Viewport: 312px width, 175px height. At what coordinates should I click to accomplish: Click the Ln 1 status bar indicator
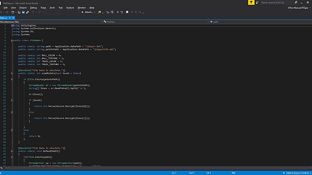(174, 173)
